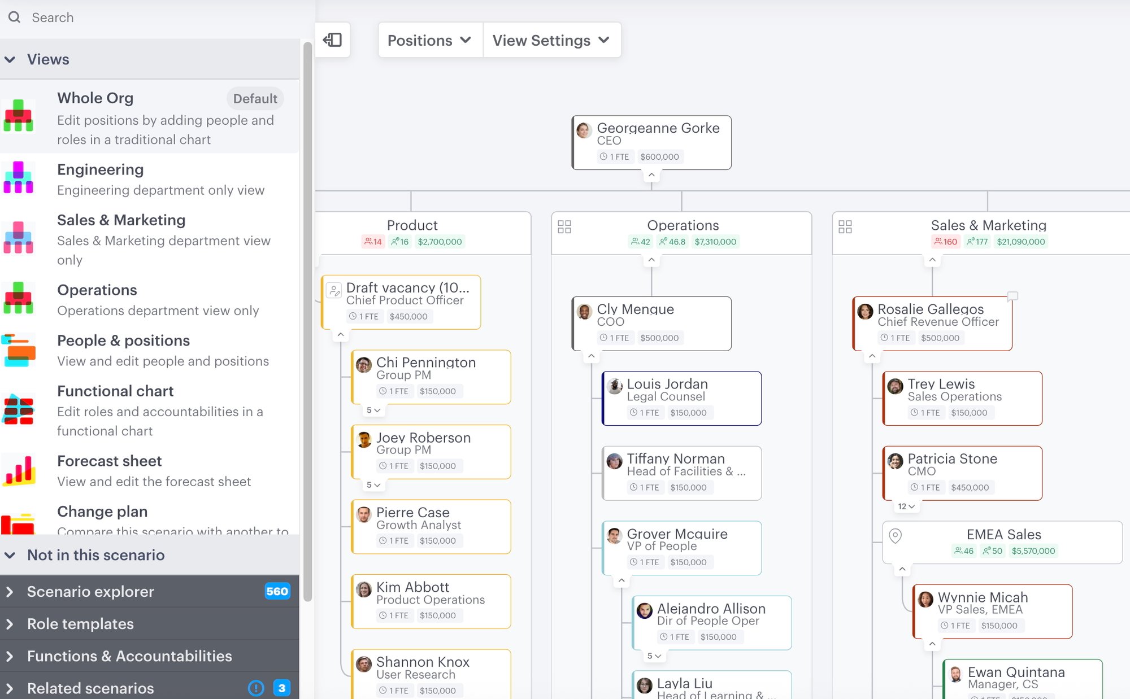Viewport: 1130px width, 699px height.
Task: Select Georgeanne Gorke's CEO card
Action: (651, 142)
